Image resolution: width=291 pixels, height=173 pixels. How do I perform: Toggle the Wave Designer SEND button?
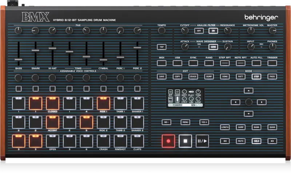[x=213, y=47]
